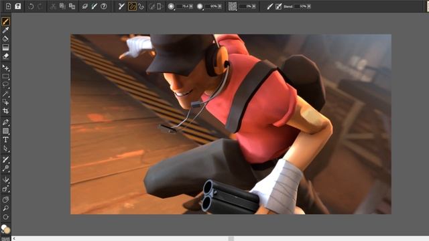Click the brush size value field
Viewport: 429px width, 241px height.
183,6
